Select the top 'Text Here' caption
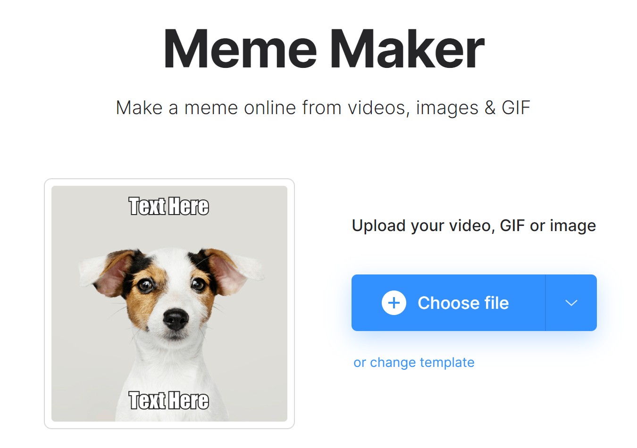Viewport: 637px width, 448px height. point(169,206)
